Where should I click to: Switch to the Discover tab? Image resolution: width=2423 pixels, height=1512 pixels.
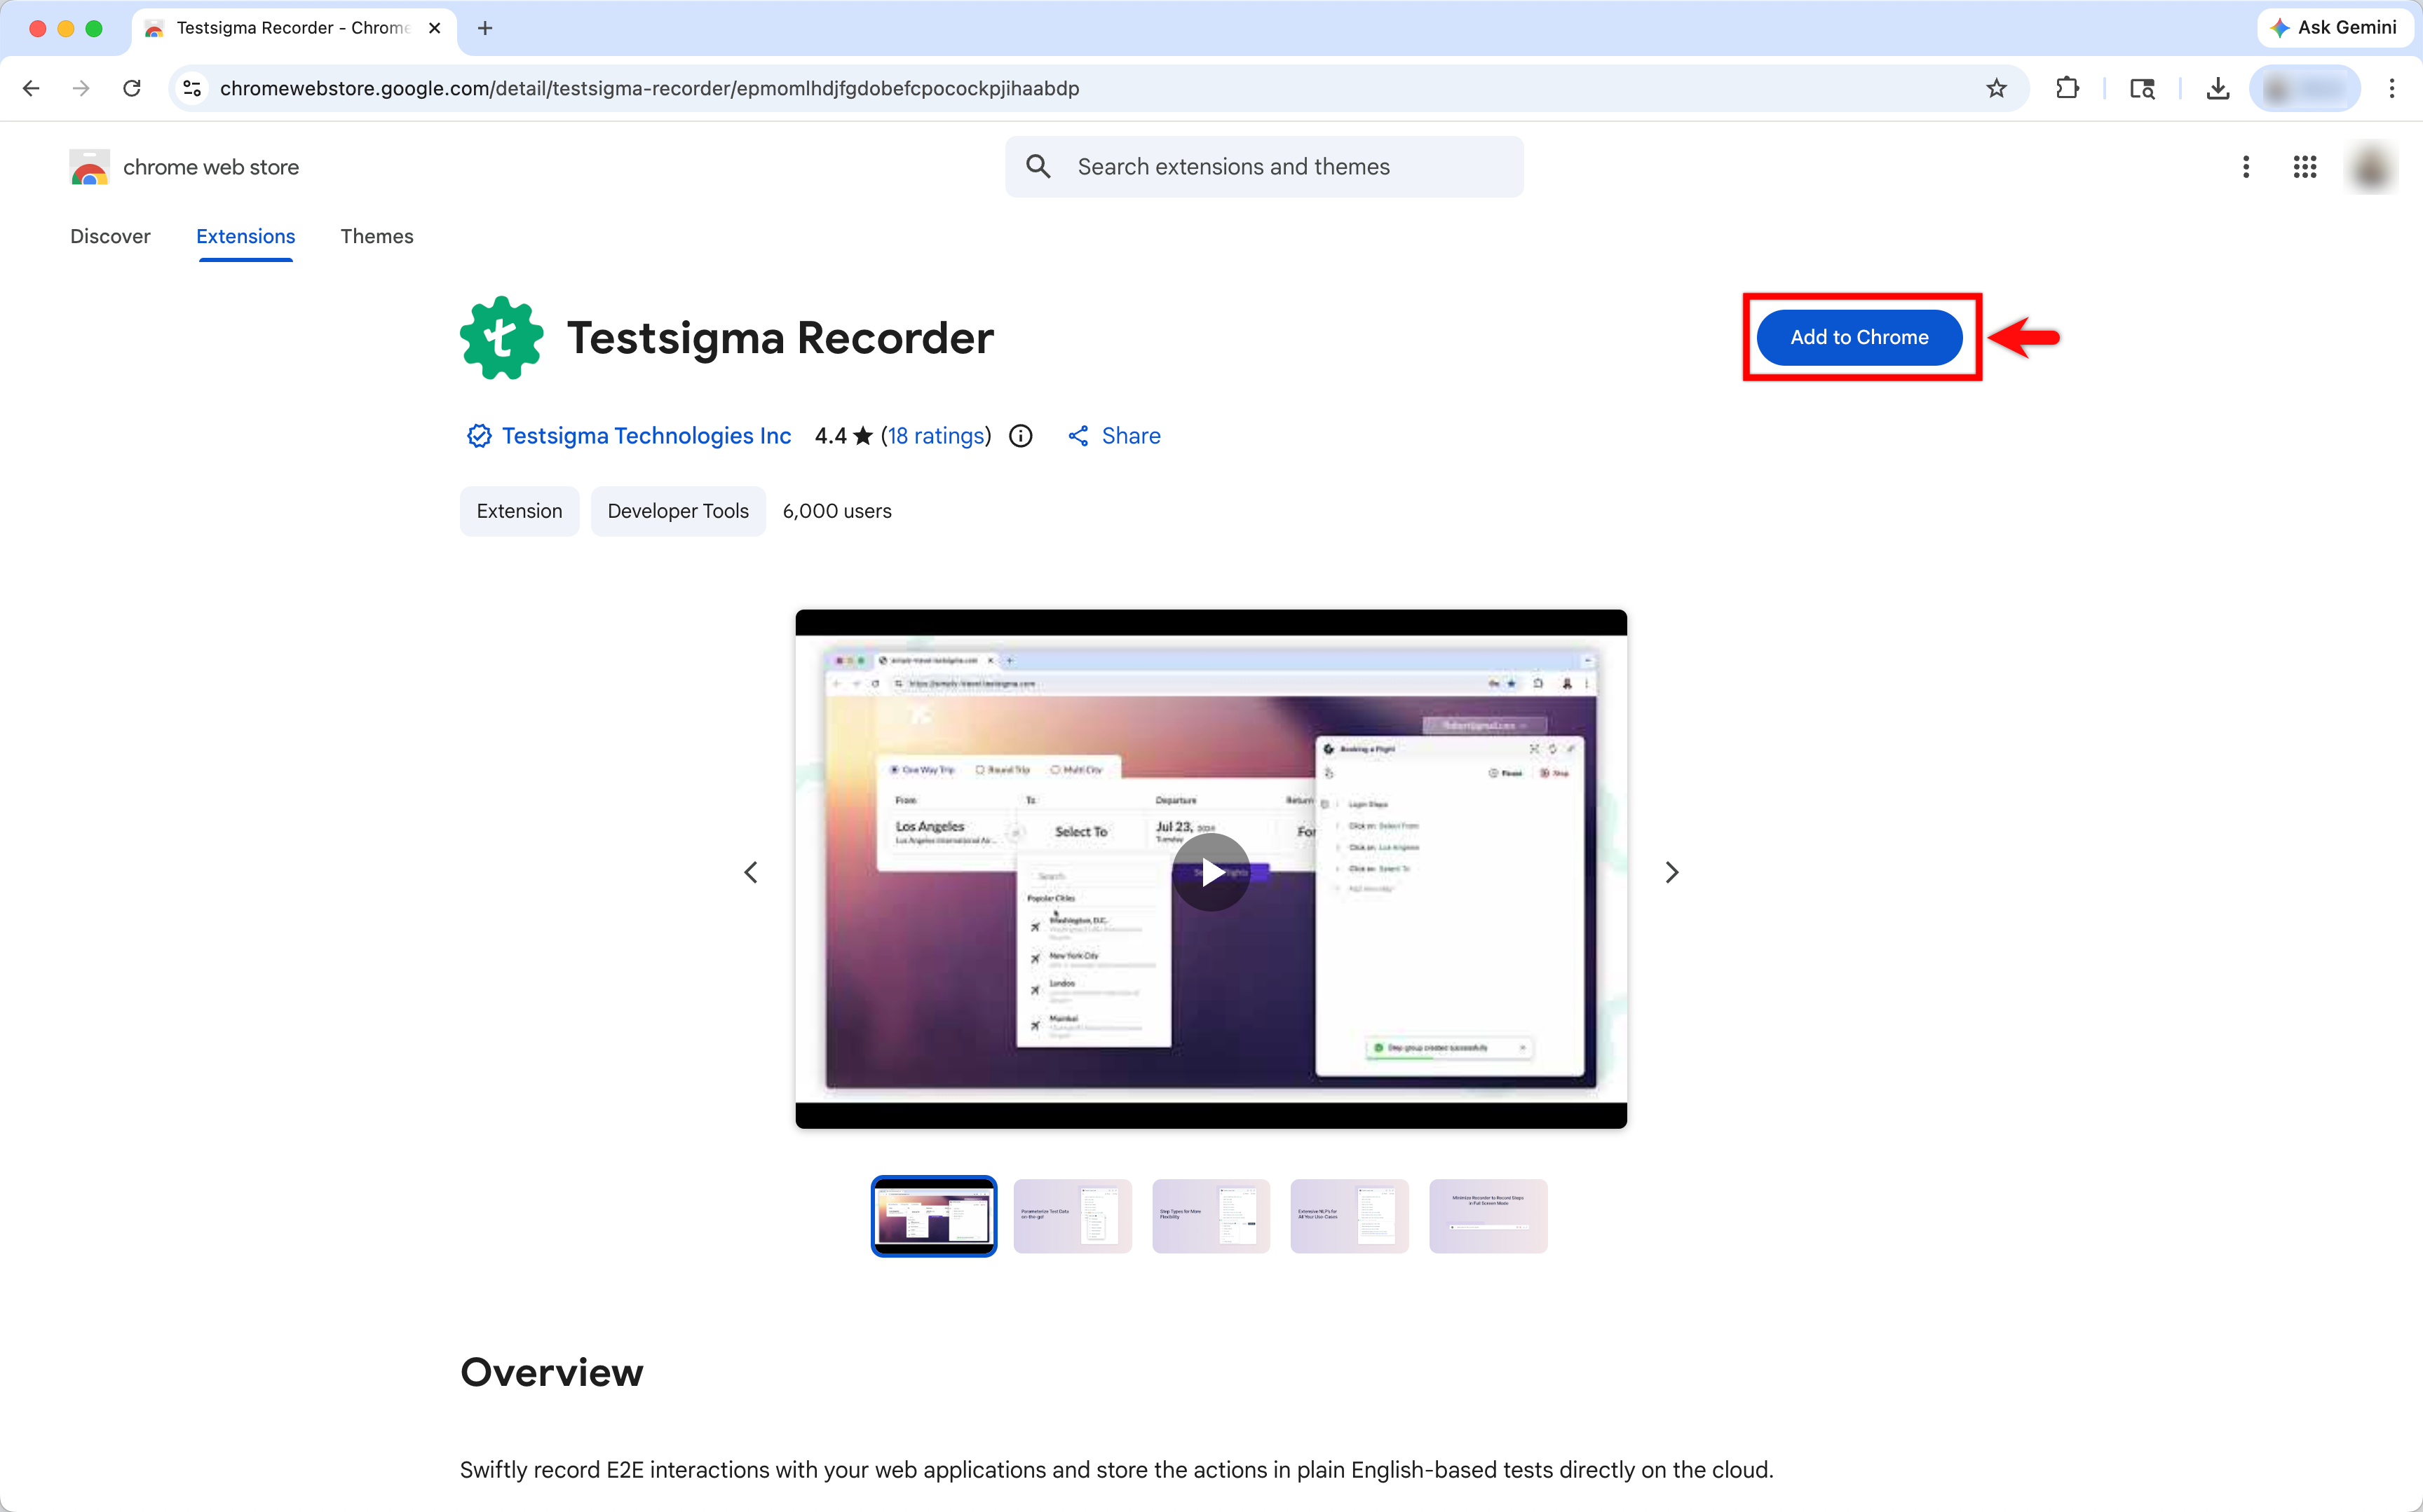coord(110,236)
